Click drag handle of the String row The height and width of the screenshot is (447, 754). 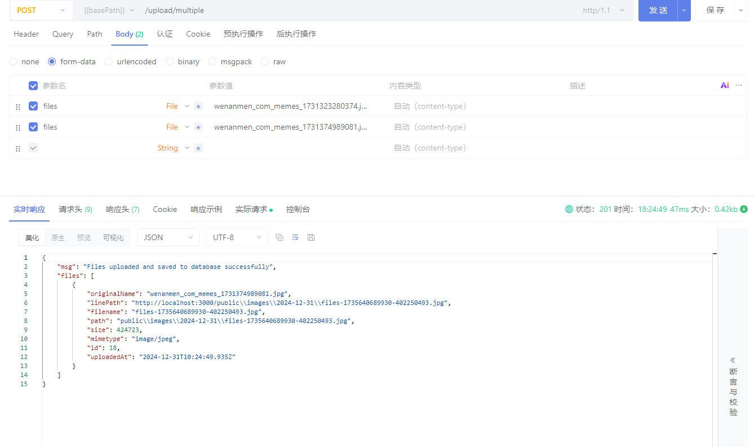pos(18,148)
